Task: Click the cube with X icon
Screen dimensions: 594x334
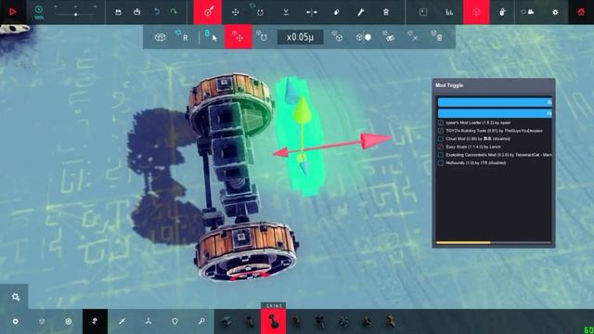Action: [413, 36]
